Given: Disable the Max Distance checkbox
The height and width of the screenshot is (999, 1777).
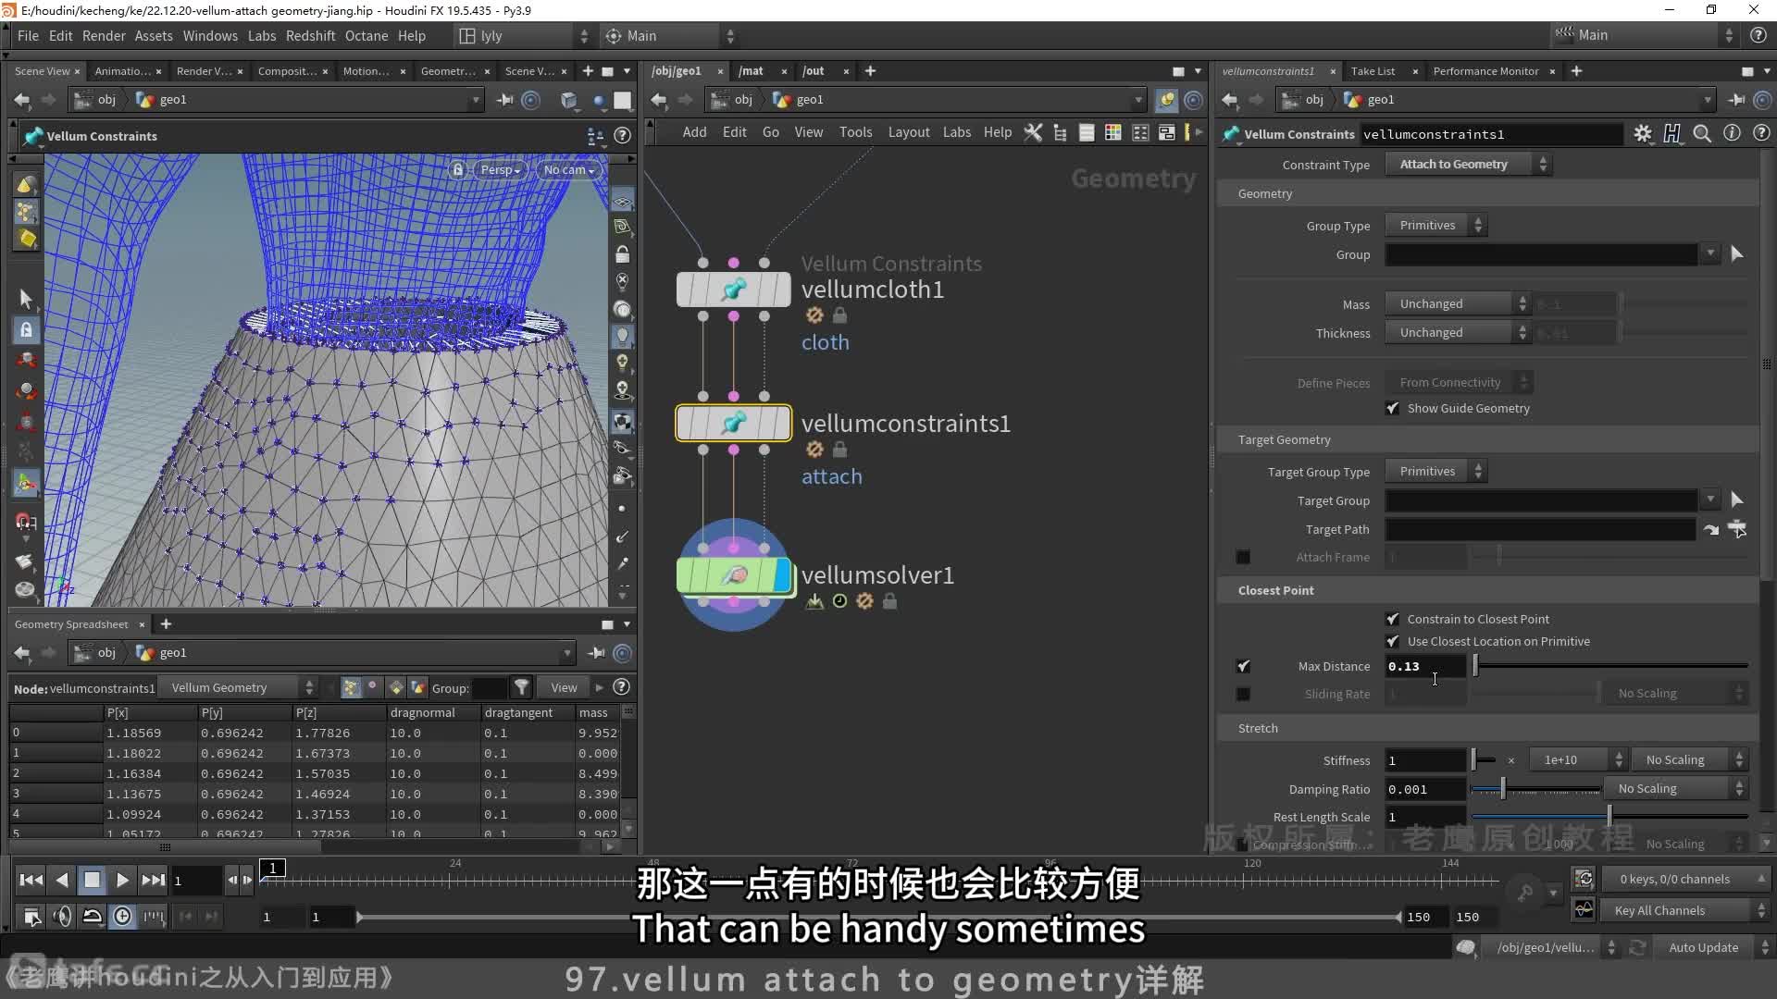Looking at the screenshot, I should pos(1243,666).
